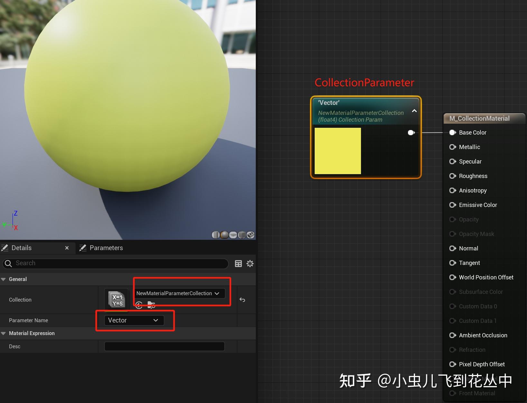This screenshot has width=527, height=403.
Task: Toggle the property matrix table view icon
Action: pos(238,264)
